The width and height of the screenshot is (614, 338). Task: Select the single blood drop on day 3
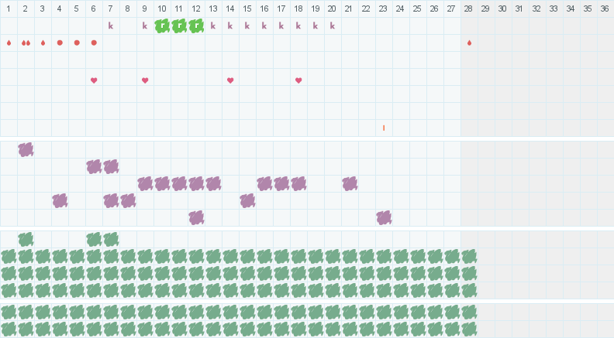point(43,43)
